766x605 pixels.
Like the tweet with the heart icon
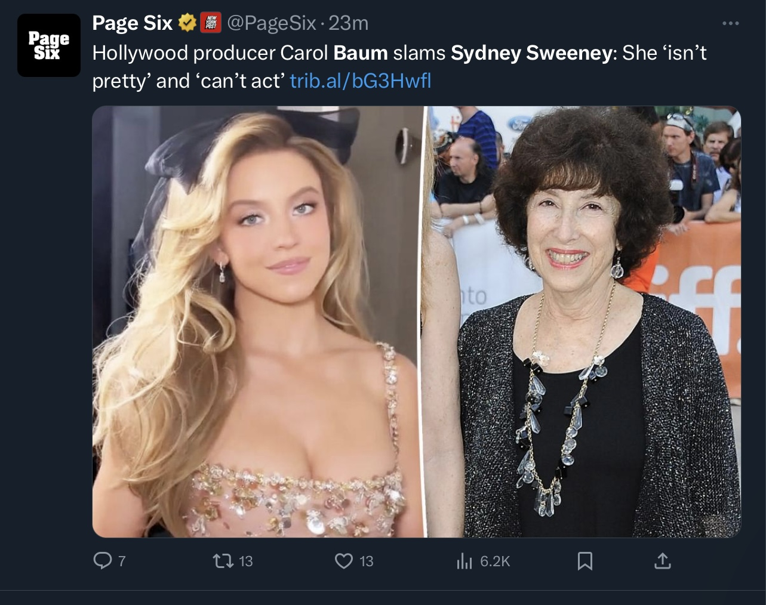click(343, 561)
